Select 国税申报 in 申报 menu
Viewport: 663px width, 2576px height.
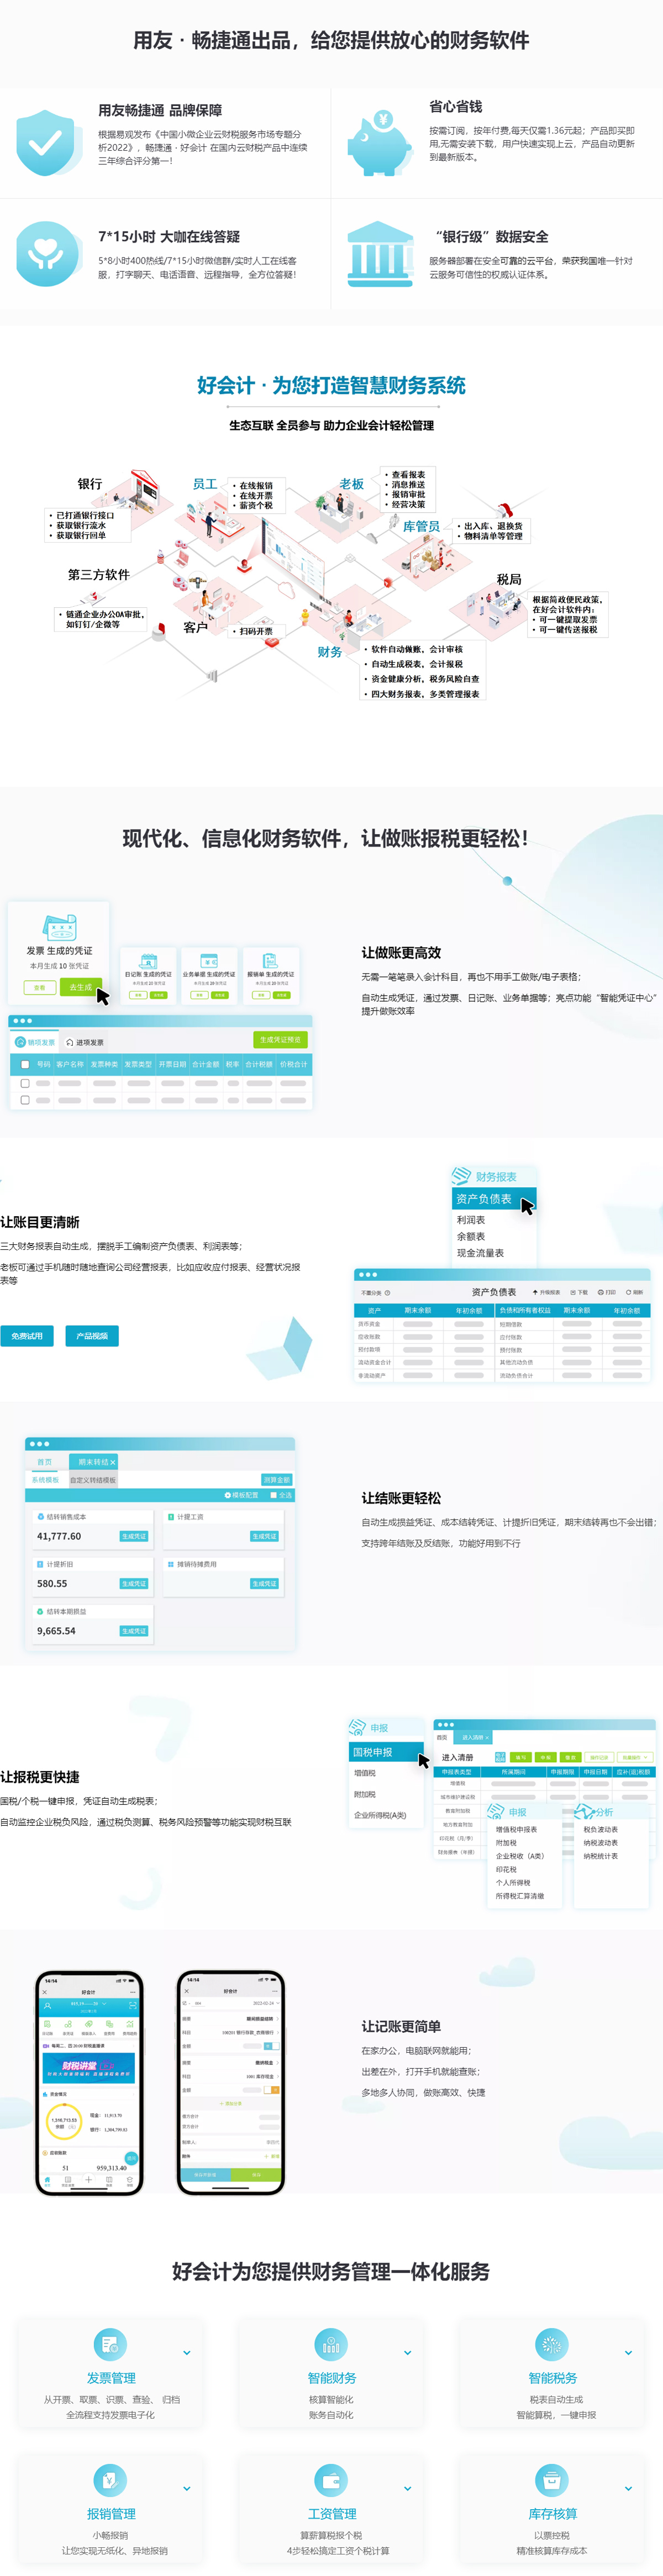[388, 1752]
